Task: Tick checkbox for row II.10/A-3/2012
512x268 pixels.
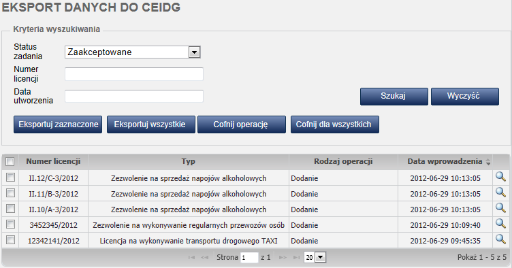Action: pyautogui.click(x=10, y=209)
